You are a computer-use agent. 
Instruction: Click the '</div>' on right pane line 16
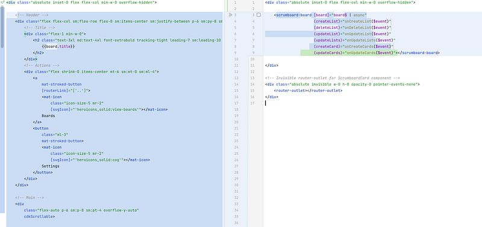click(272, 97)
